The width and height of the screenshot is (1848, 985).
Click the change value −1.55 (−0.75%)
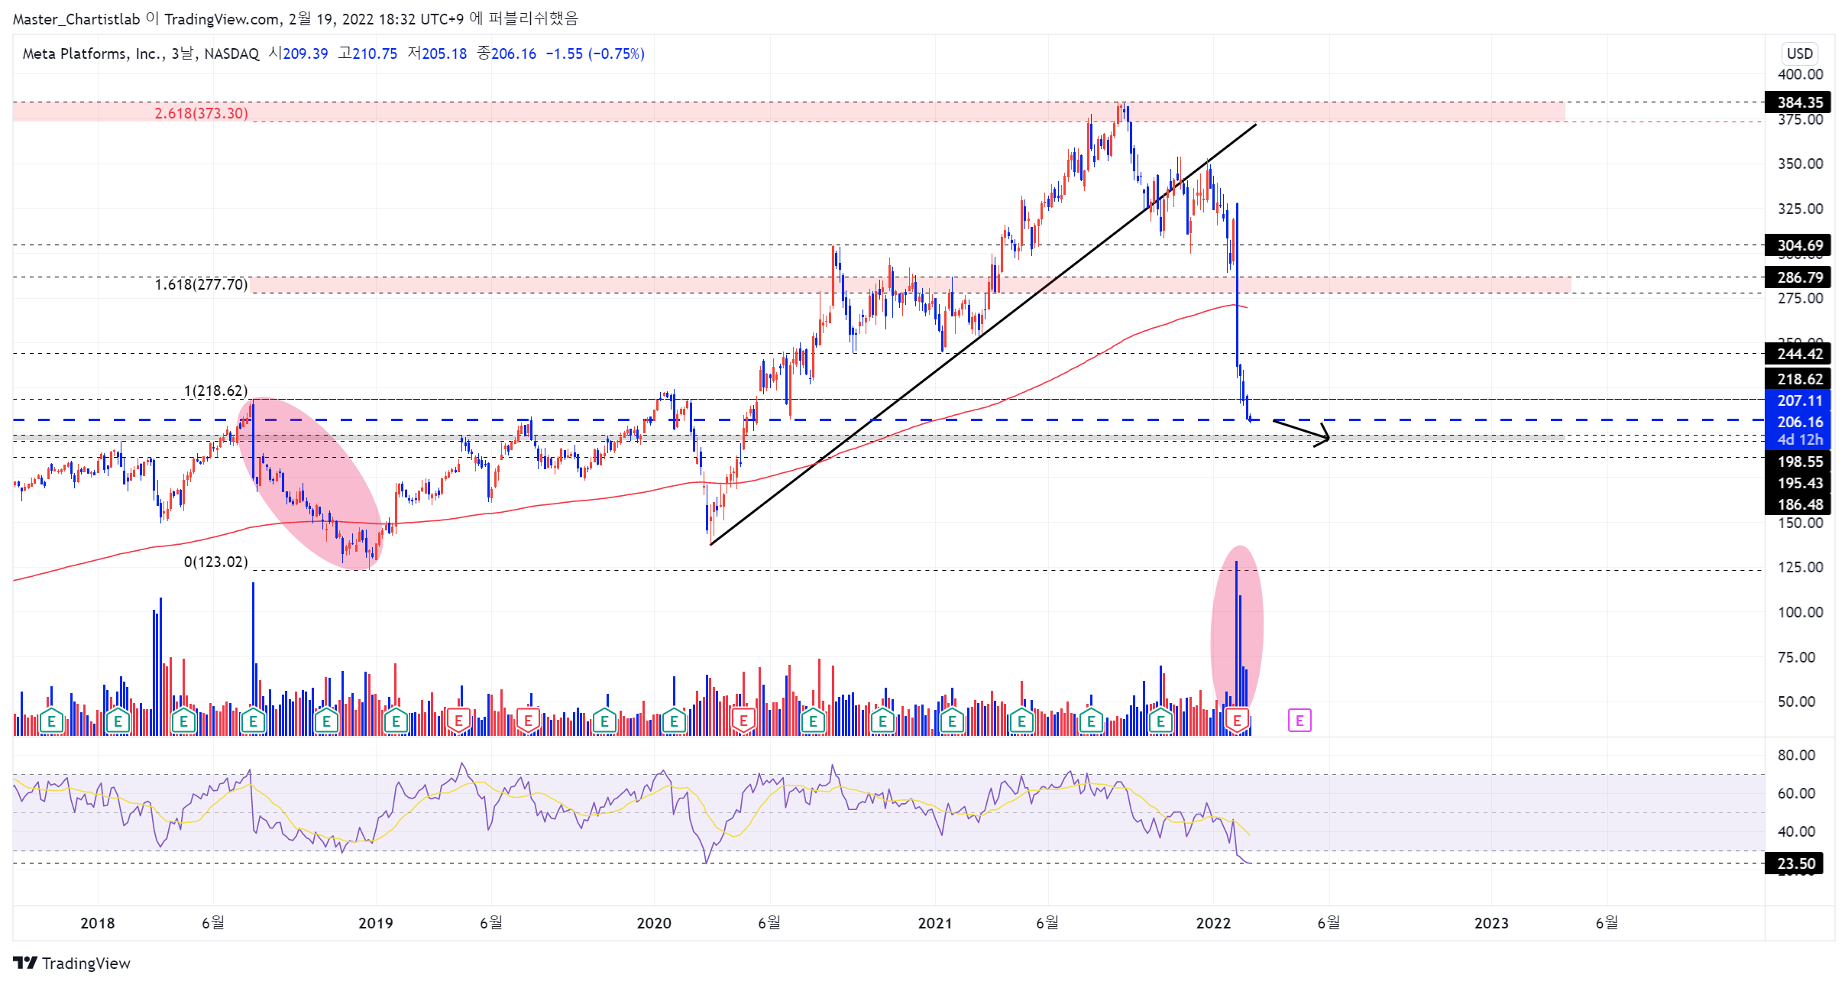(x=595, y=53)
